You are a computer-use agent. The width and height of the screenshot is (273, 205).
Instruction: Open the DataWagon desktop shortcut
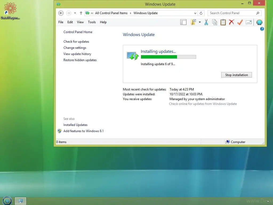[x=10, y=11]
